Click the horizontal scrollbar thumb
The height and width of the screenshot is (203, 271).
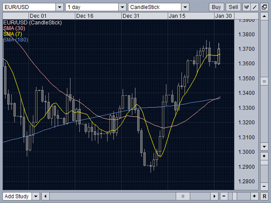pyautogui.click(x=183, y=196)
